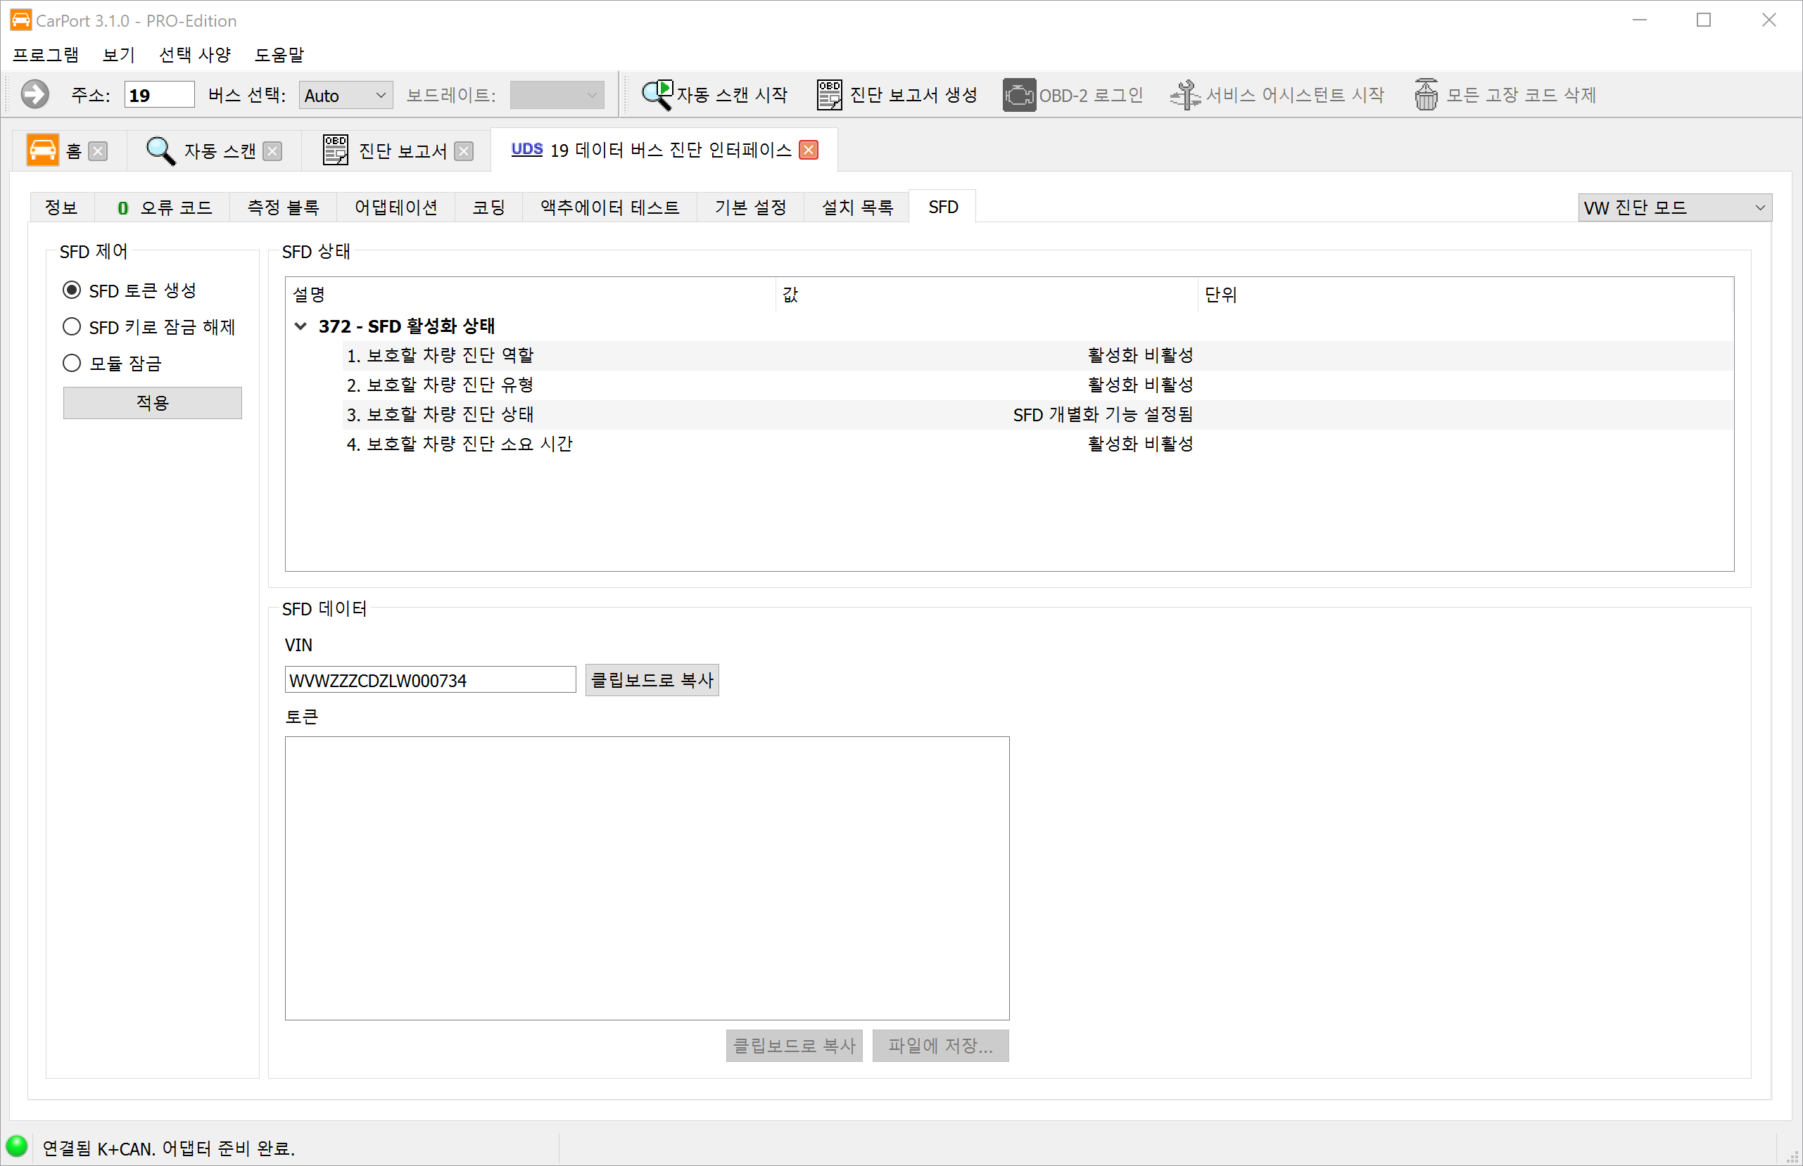The height and width of the screenshot is (1166, 1803).
Task: Click 클립보드로 복사 next to VIN
Action: coord(652,680)
